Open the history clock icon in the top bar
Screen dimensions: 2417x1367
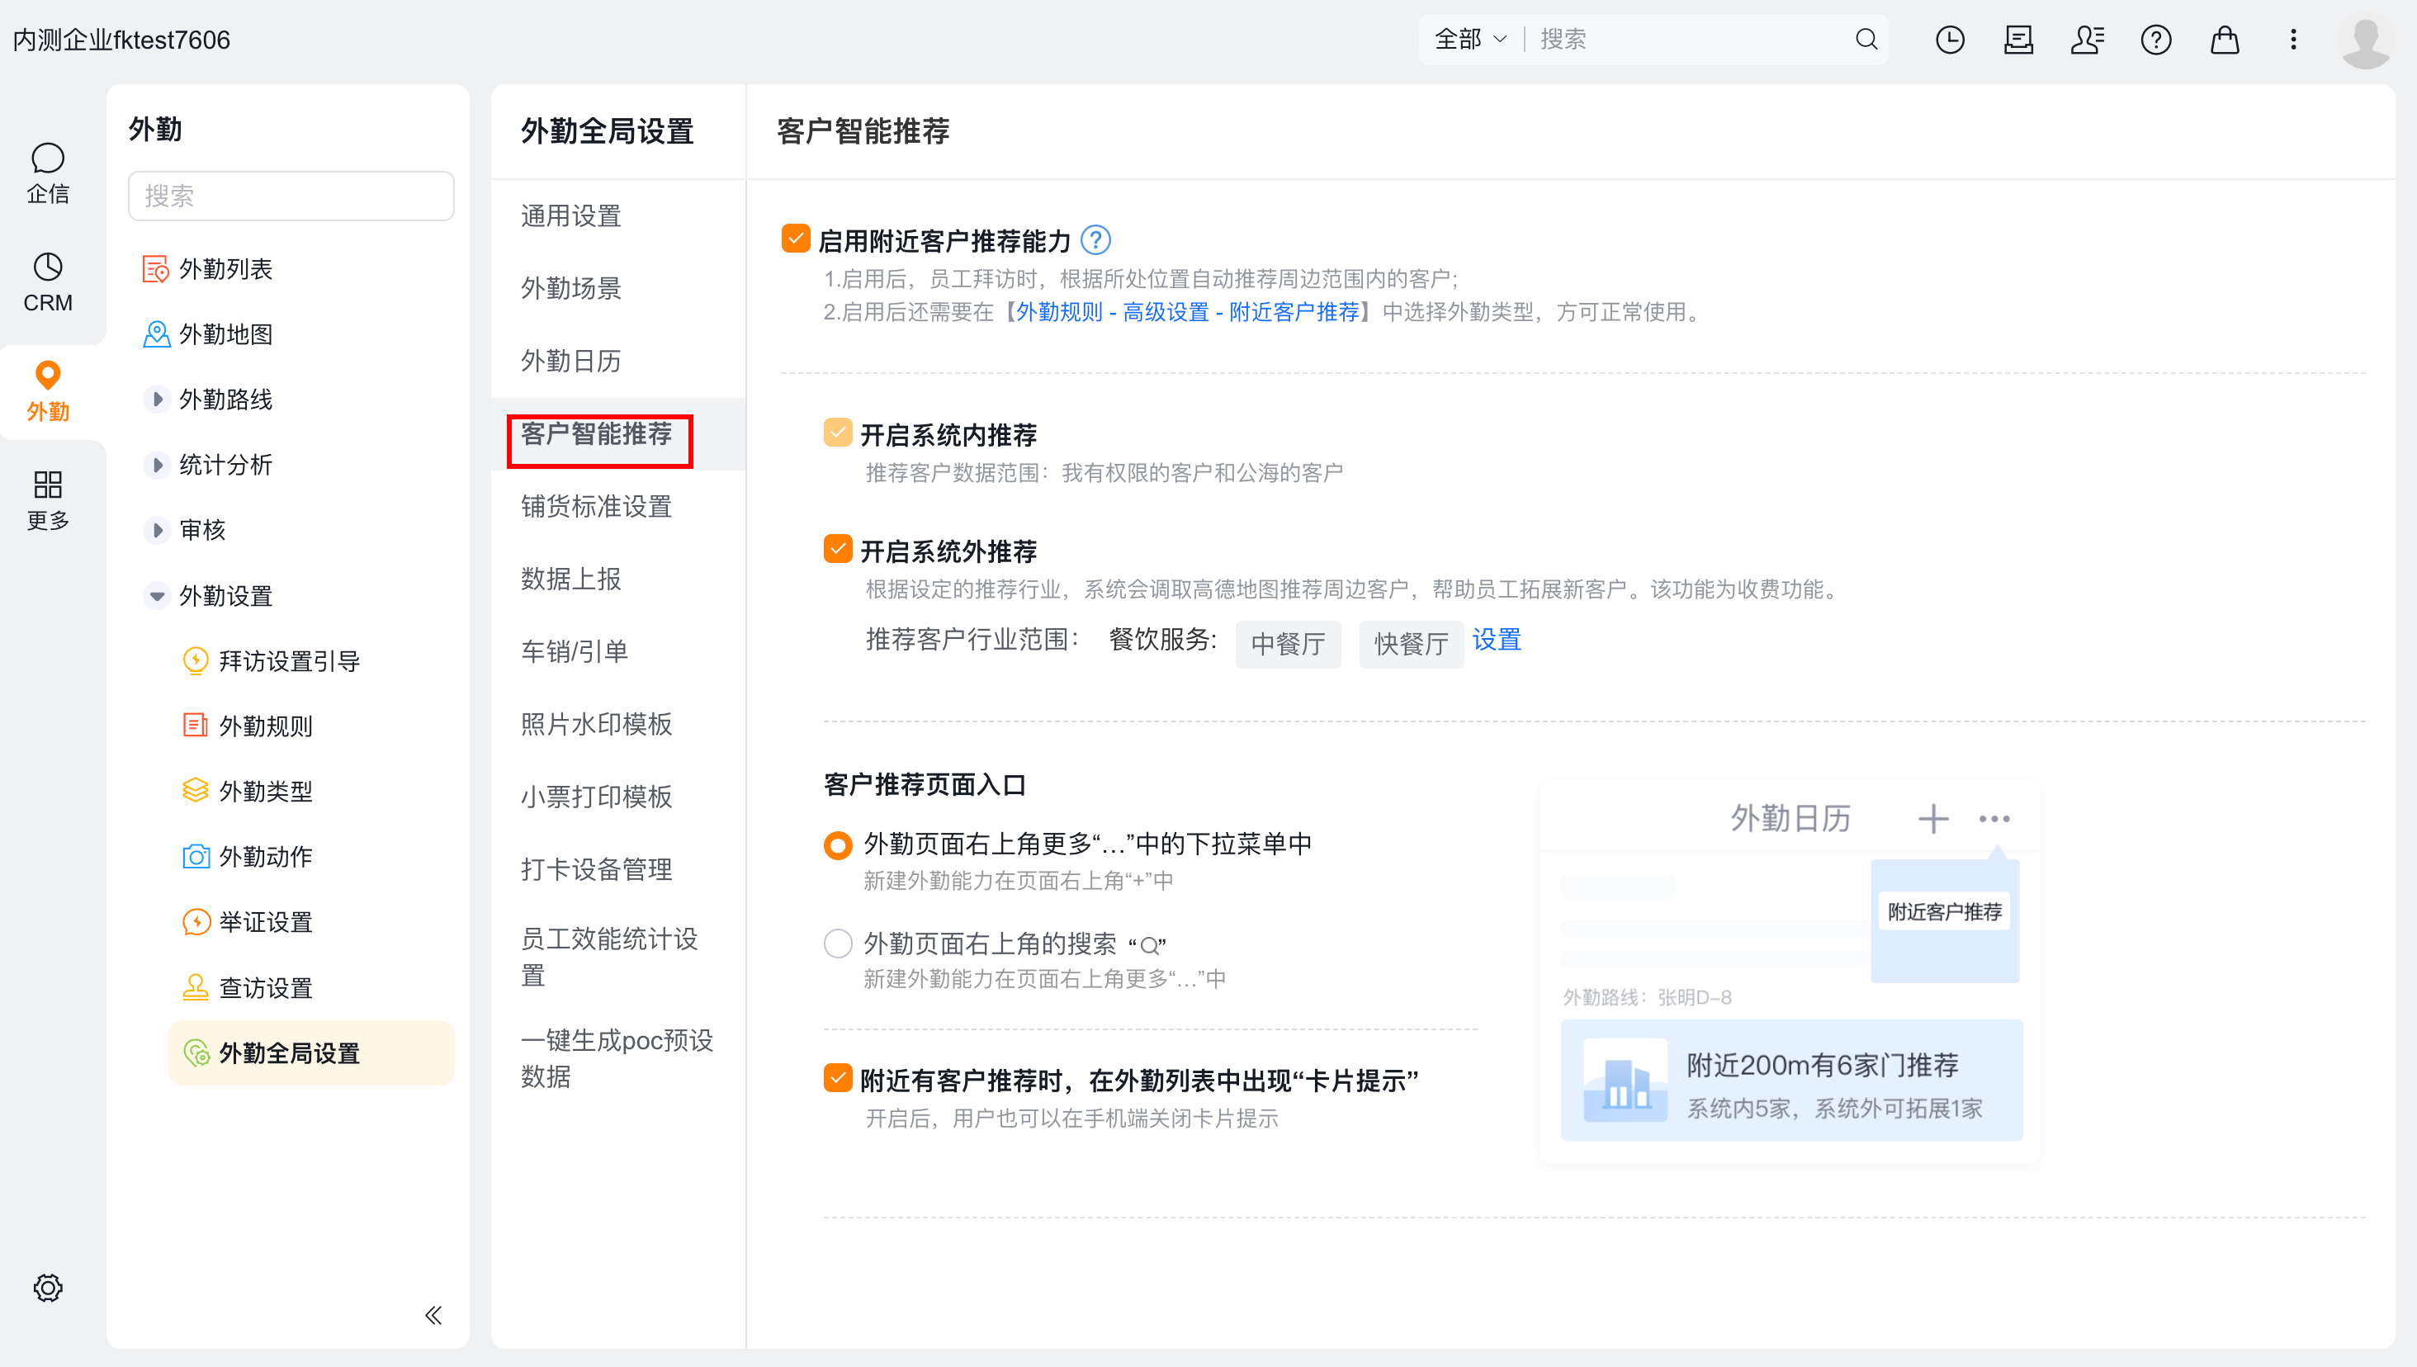pyautogui.click(x=1950, y=40)
